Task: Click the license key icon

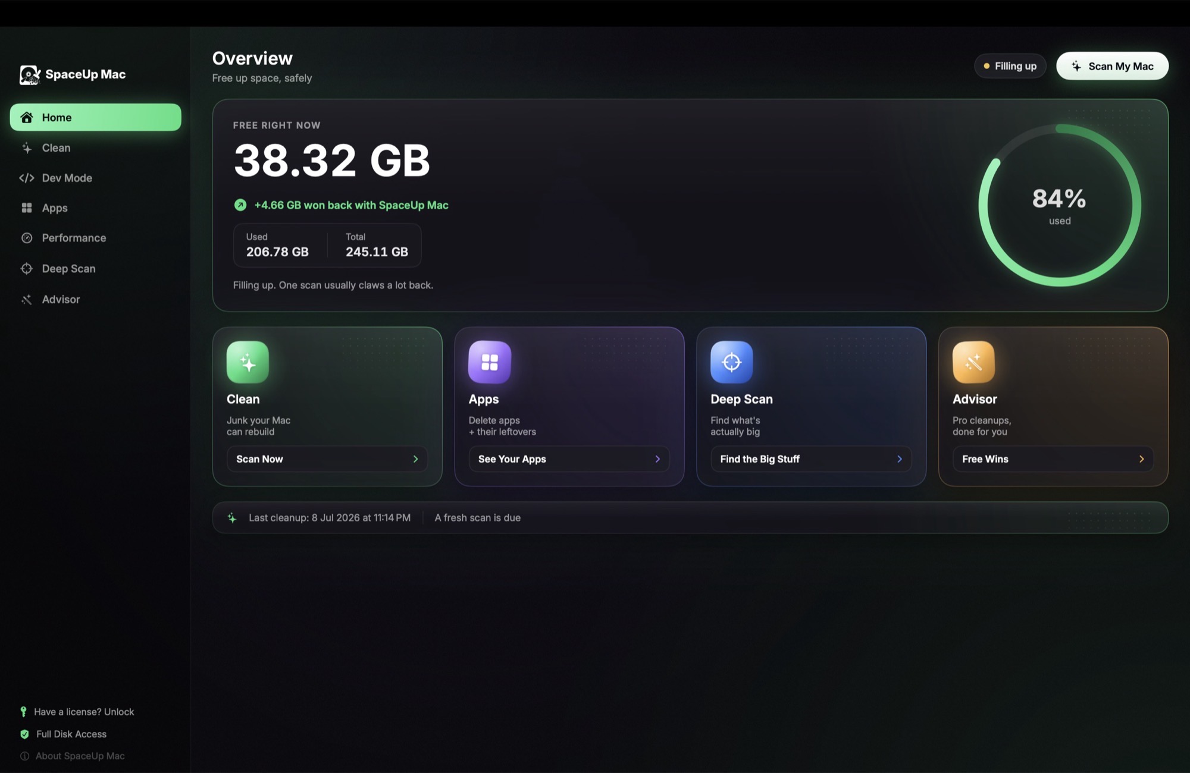Action: point(23,712)
